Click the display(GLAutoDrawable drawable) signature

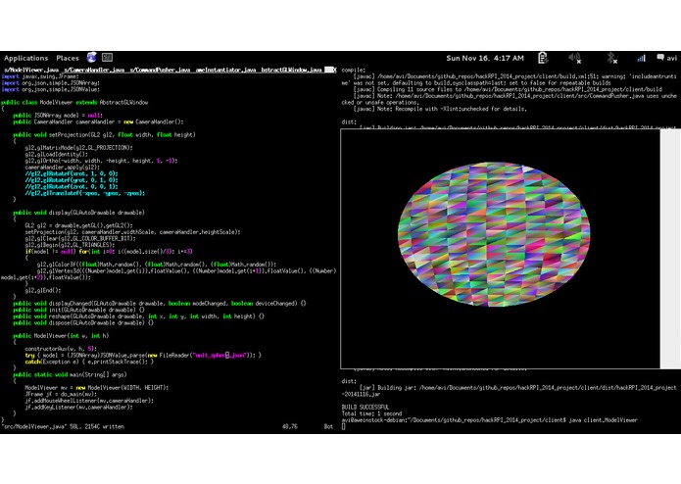tap(78, 213)
